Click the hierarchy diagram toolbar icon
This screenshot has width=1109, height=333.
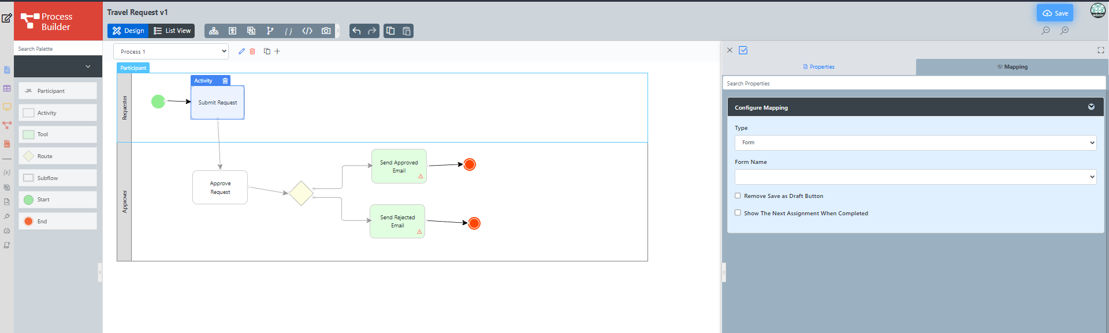[214, 31]
